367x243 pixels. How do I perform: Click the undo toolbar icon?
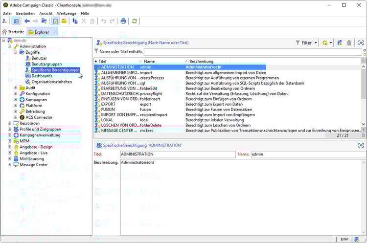pos(103,22)
